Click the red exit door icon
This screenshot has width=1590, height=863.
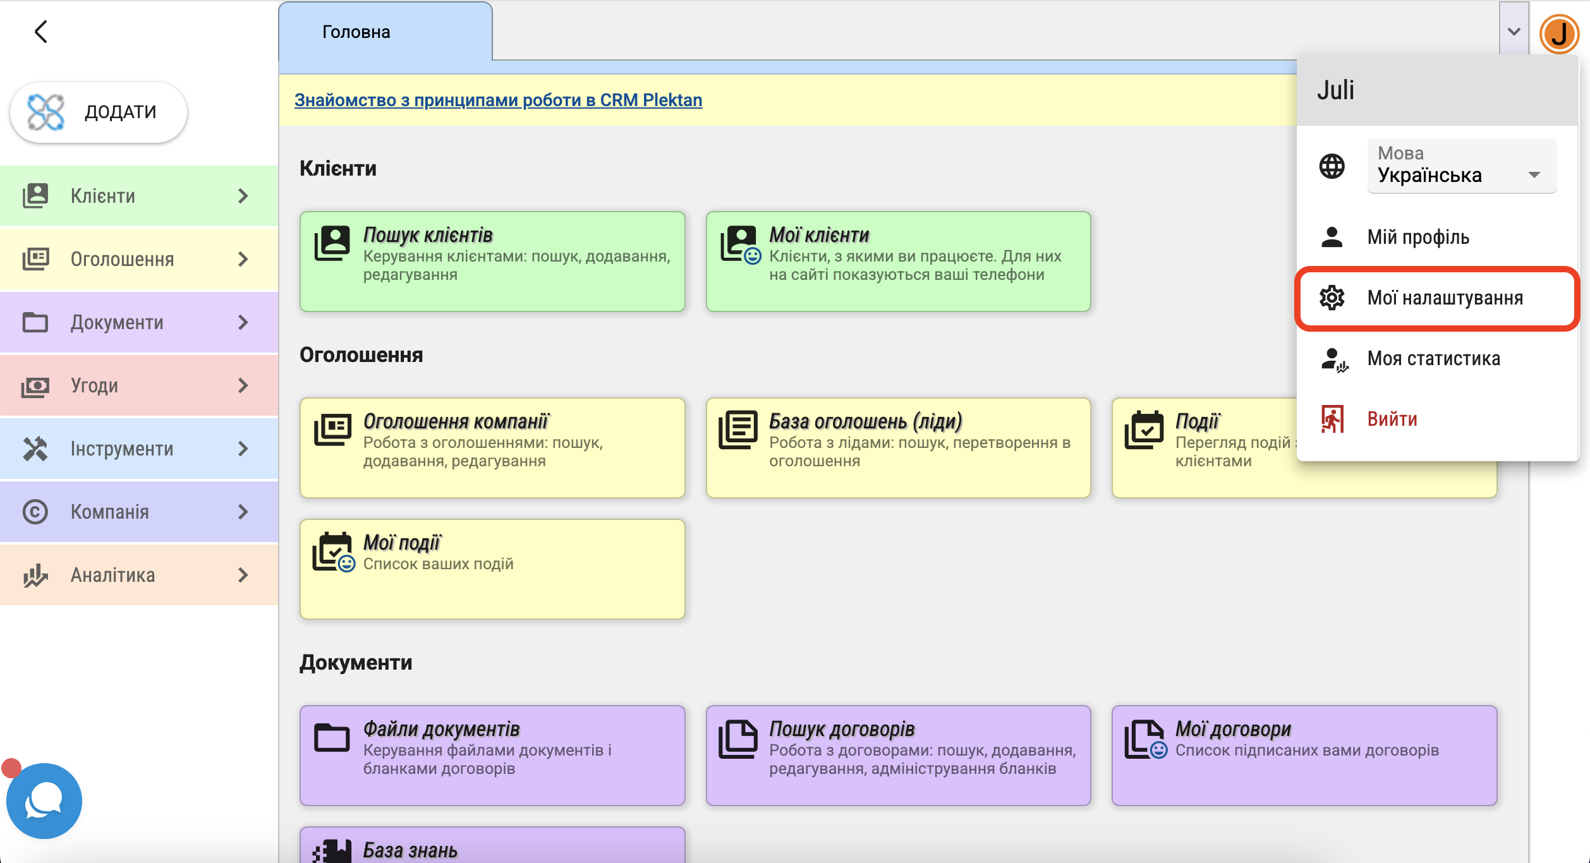pyautogui.click(x=1332, y=419)
